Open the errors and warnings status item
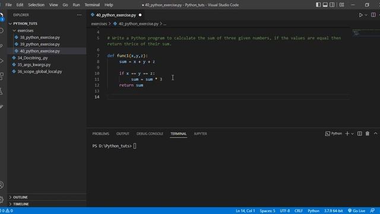The width and height of the screenshot is (380, 214). tap(7, 210)
